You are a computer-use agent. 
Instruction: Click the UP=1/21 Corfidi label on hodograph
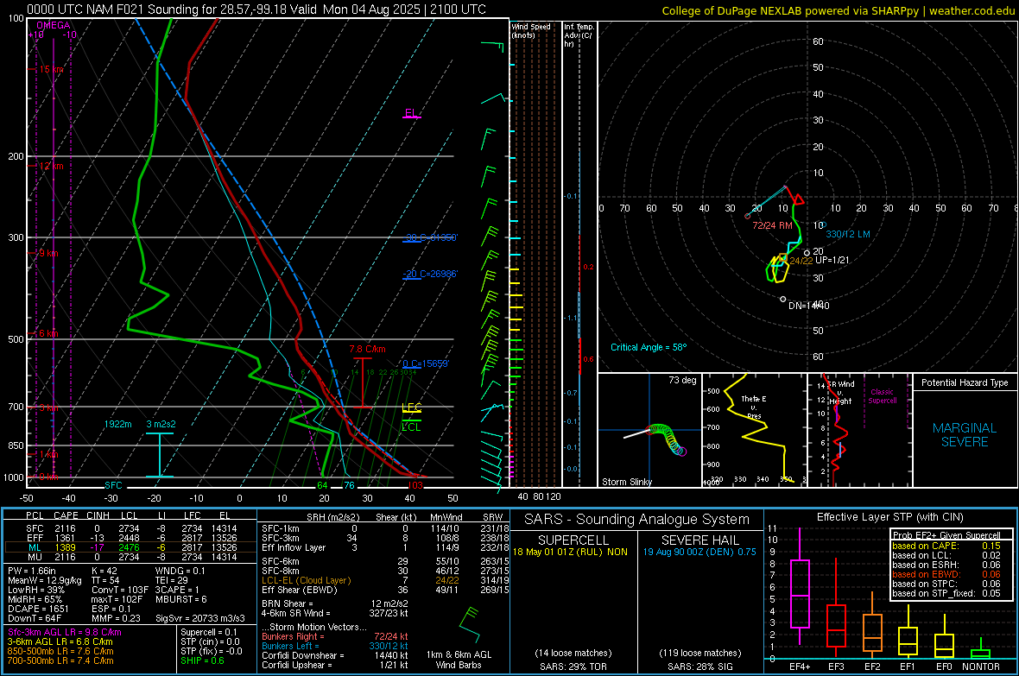(x=832, y=260)
